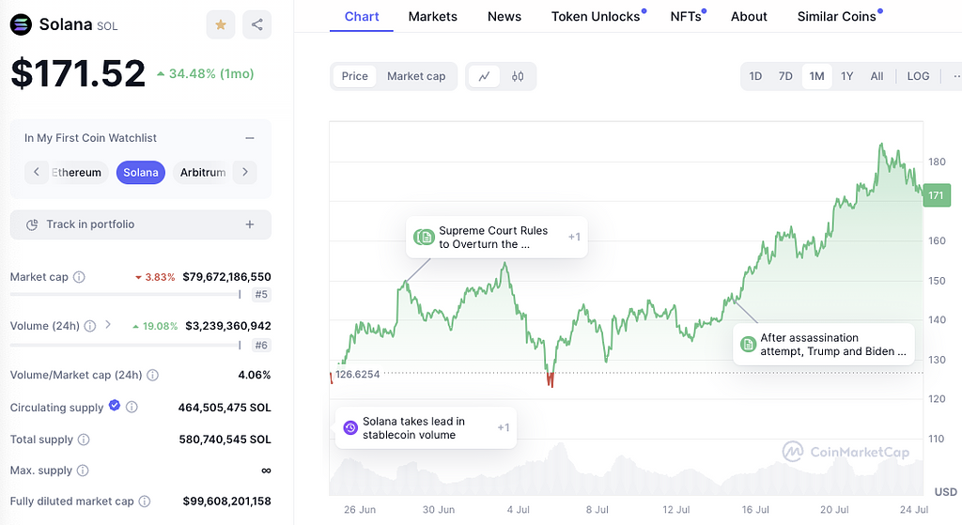Click the share icon next to Solana
This screenshot has width=962, height=525.
click(256, 24)
